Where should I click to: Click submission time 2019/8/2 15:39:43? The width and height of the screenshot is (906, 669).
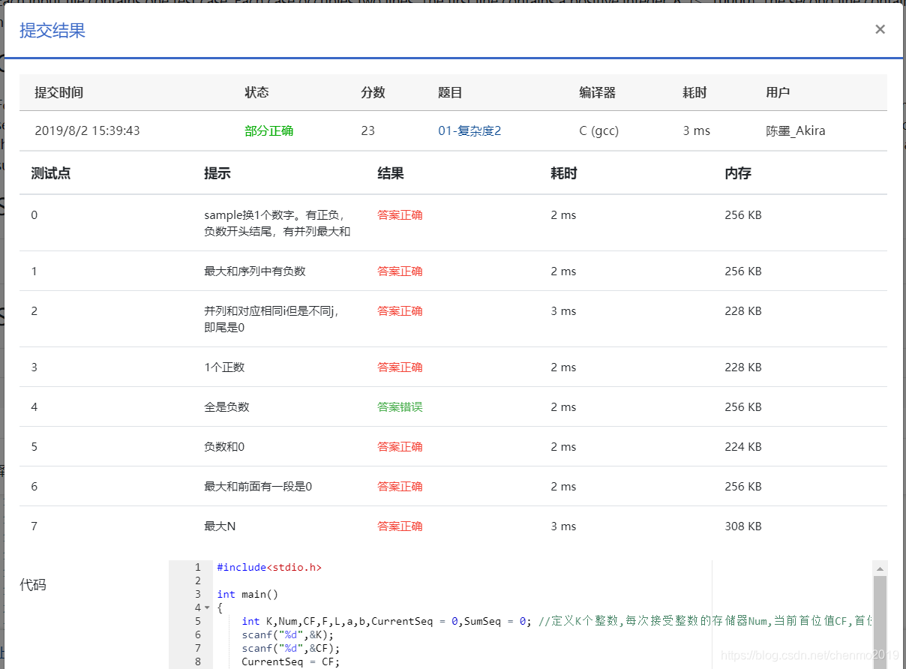click(x=87, y=130)
